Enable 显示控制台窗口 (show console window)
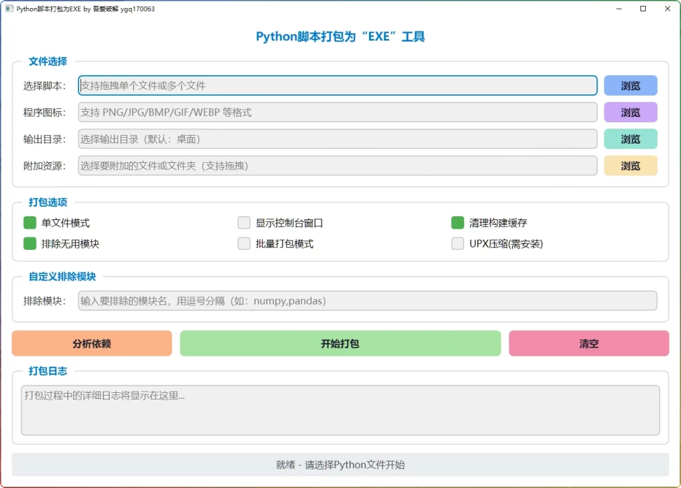The height and width of the screenshot is (488, 681). [244, 223]
